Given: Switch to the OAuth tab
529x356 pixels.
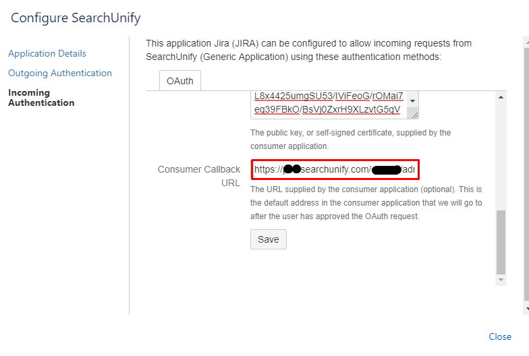Looking at the screenshot, I should [x=180, y=81].
